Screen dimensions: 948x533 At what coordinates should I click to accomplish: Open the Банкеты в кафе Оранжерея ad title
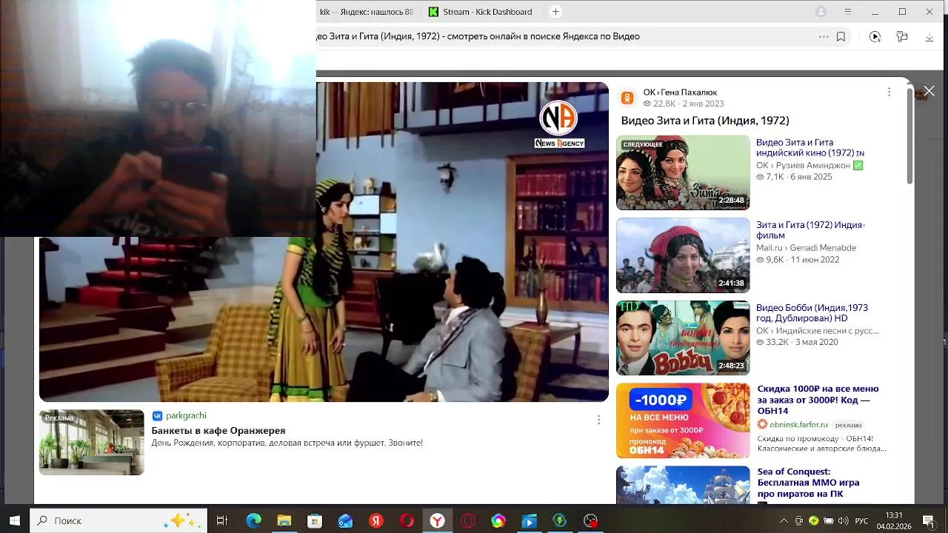point(218,431)
